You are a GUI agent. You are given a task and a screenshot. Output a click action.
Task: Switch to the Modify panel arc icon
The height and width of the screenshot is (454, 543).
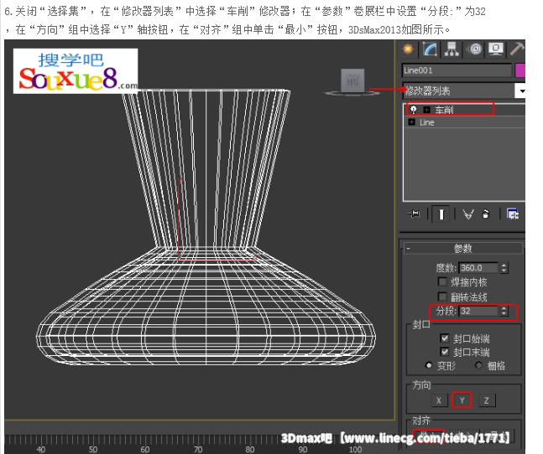coord(430,49)
